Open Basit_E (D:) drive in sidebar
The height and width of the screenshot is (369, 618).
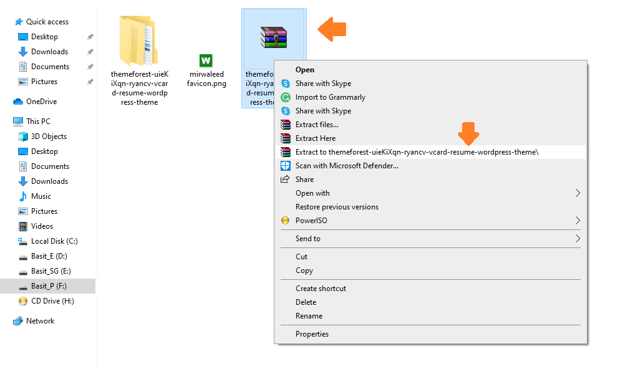pyautogui.click(x=47, y=256)
